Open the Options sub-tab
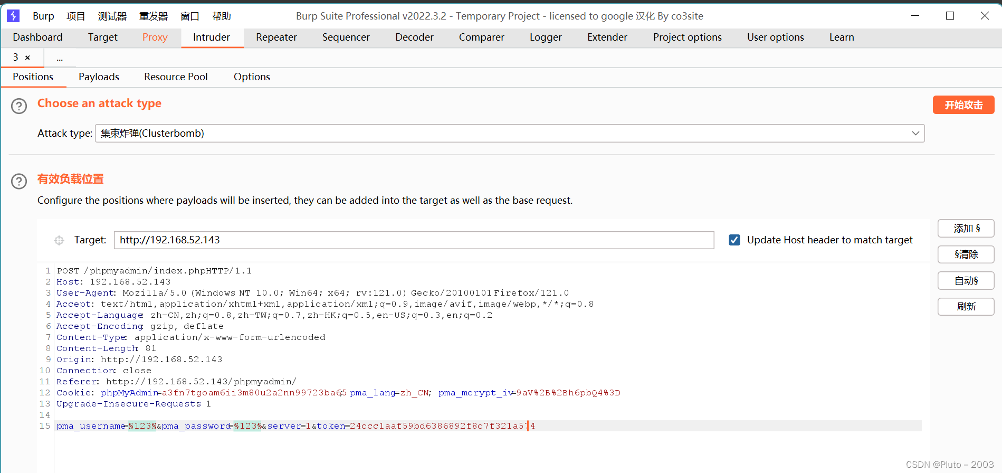The height and width of the screenshot is (473, 1002). click(x=252, y=77)
